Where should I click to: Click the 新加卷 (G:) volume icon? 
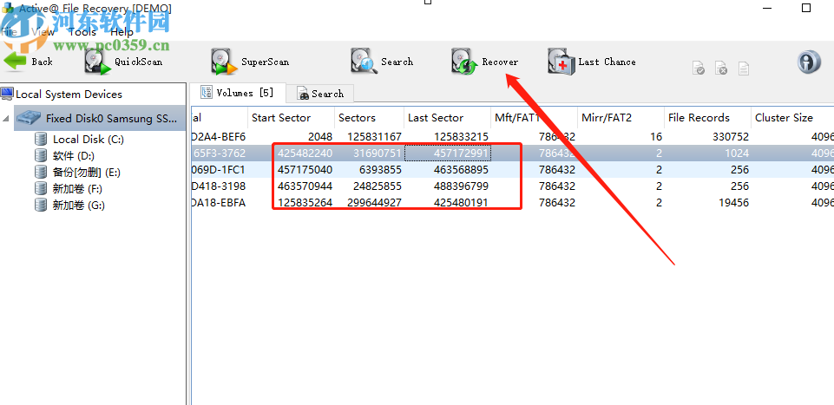(41, 205)
